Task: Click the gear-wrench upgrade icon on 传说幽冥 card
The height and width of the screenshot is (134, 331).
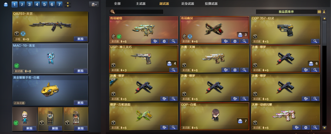Action: pos(226,41)
